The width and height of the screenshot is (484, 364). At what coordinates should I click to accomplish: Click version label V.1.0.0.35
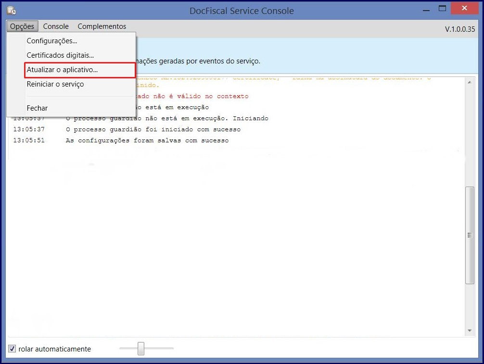coord(460,29)
